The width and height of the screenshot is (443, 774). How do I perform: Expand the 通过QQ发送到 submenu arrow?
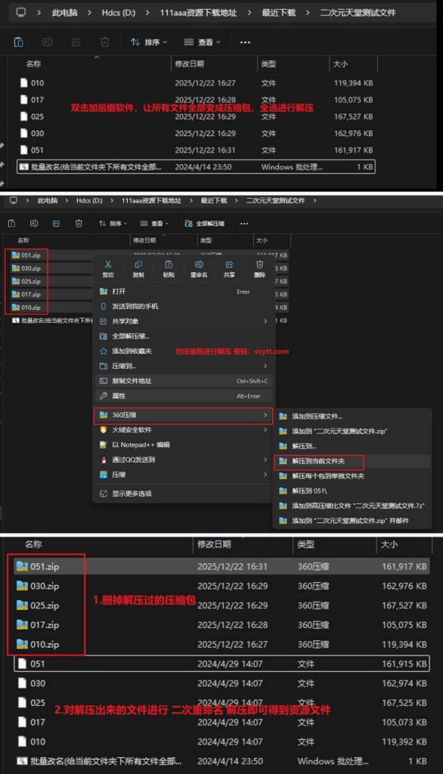point(265,460)
